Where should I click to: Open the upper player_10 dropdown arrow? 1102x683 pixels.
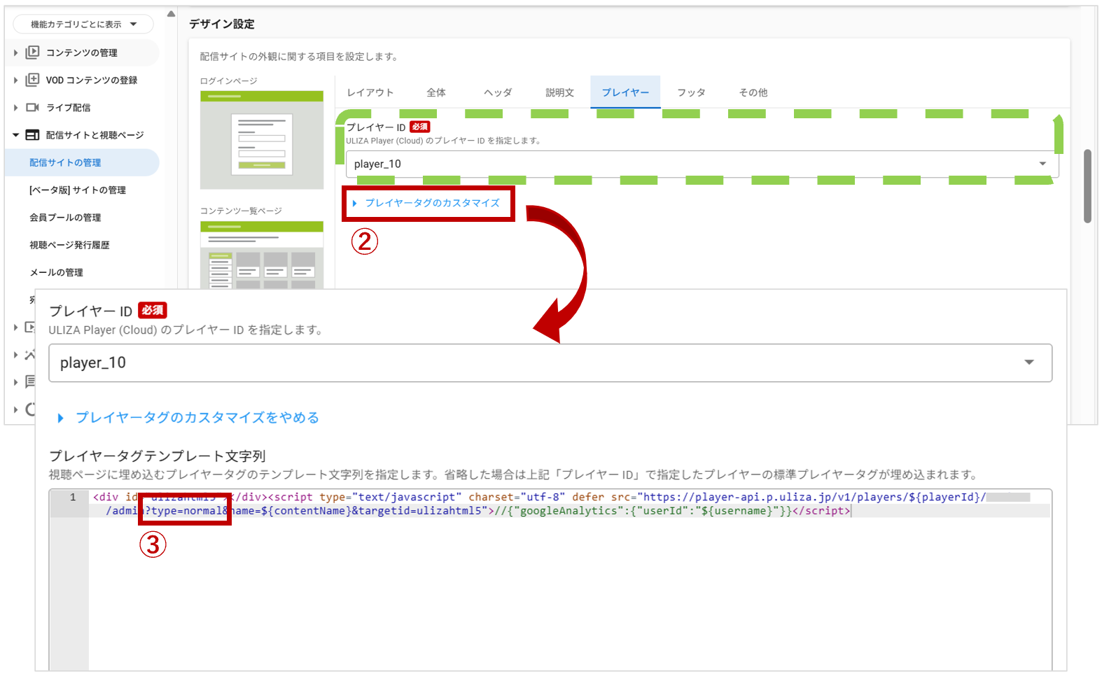1042,164
